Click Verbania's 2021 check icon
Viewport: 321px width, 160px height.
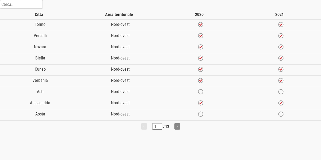(281, 81)
